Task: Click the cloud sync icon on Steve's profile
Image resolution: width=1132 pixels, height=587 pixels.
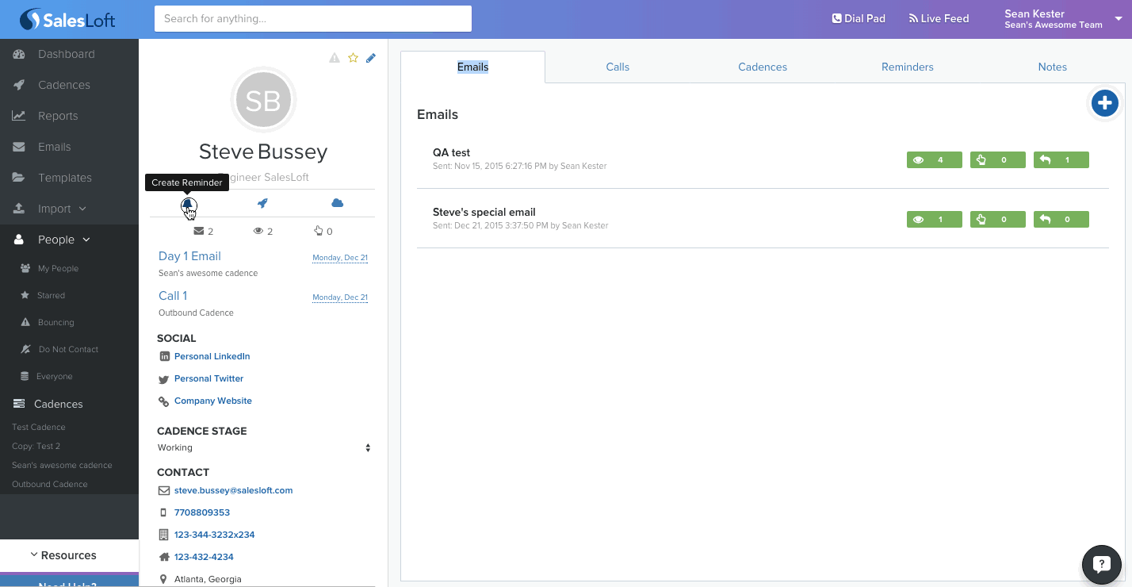Action: (x=337, y=203)
